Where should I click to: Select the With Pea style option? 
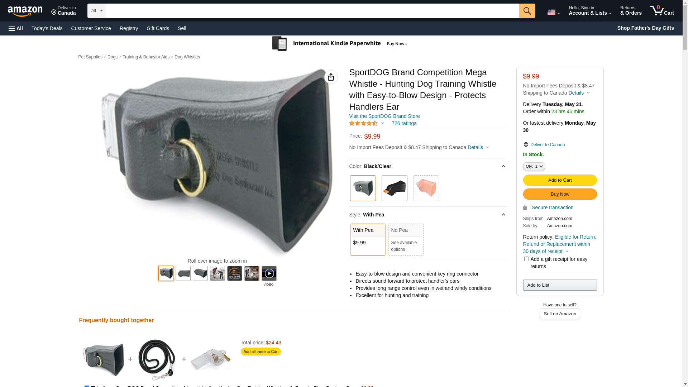tap(368, 239)
